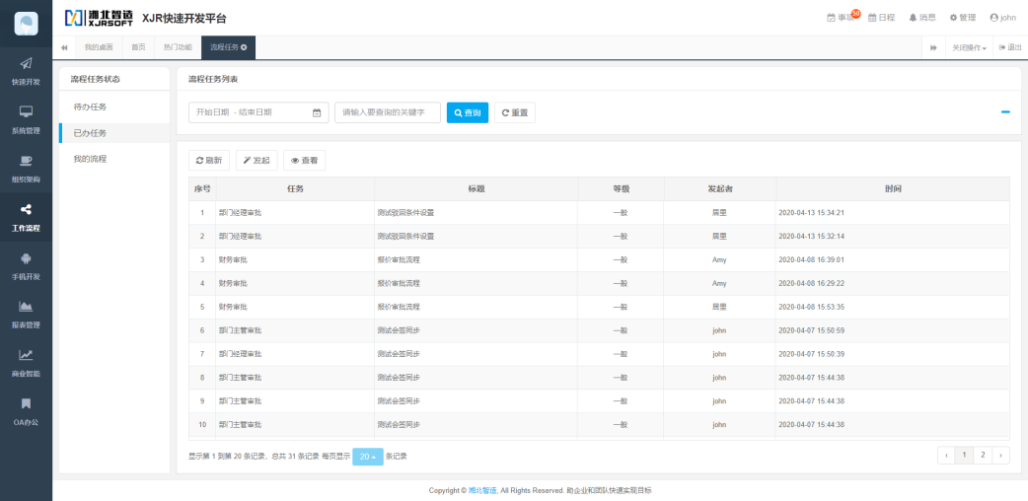1028x501 pixels.
Task: Select 待办任务 in the task status list
Action: 114,107
